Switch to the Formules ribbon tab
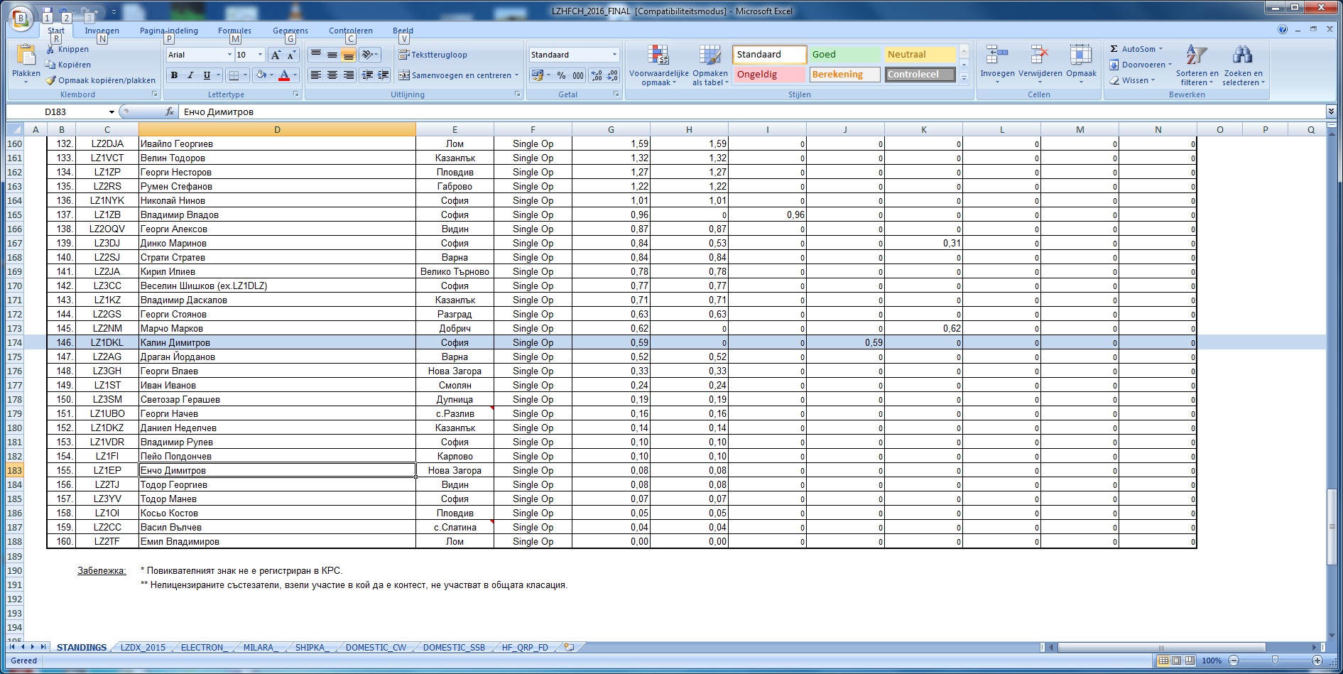 click(234, 31)
